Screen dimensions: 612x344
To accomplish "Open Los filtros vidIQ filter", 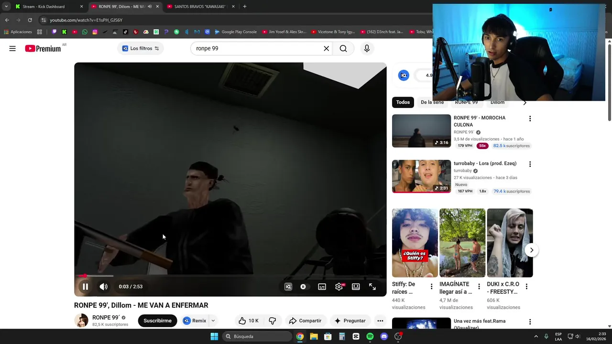I will click(141, 48).
